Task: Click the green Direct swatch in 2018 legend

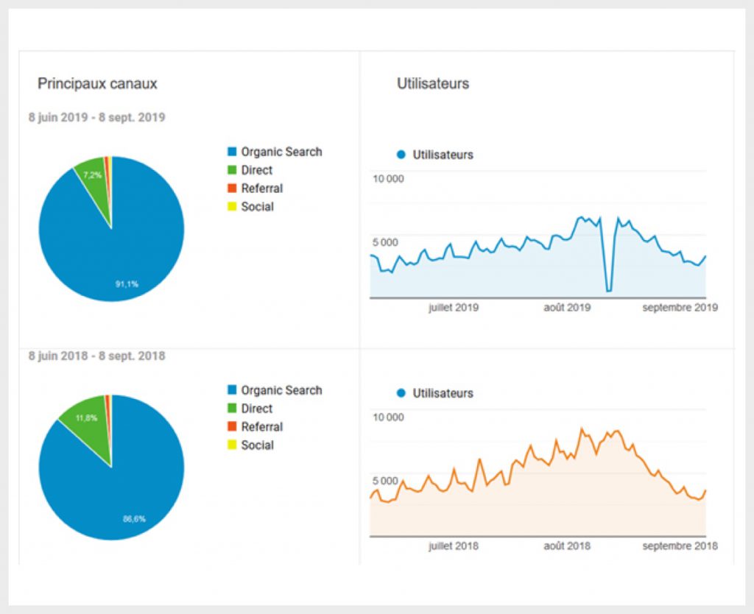Action: click(x=232, y=409)
